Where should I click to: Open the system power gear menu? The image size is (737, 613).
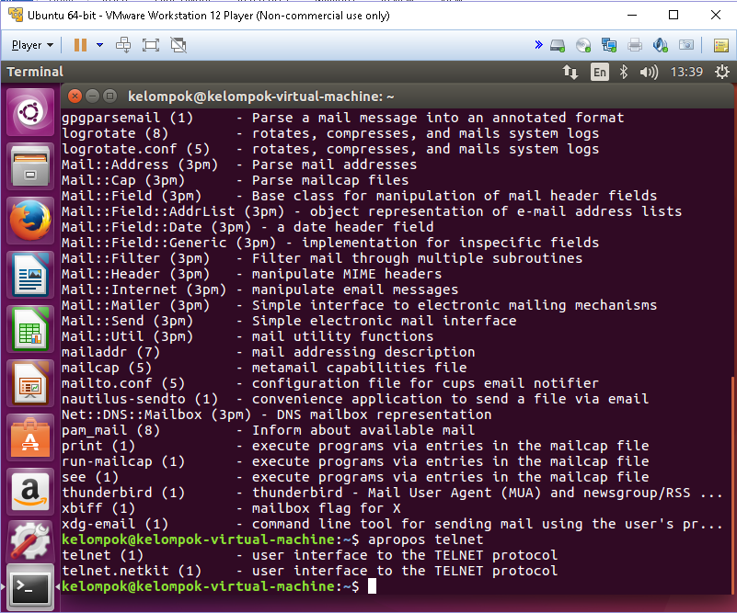coord(722,72)
